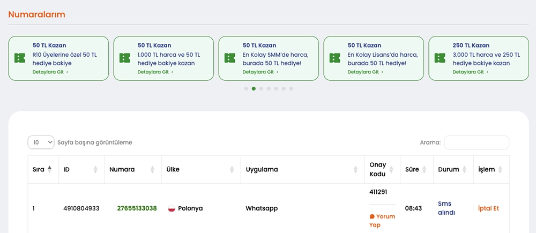The width and height of the screenshot is (536, 233).
Task: Click the Numara column header
Action: coord(122,169)
